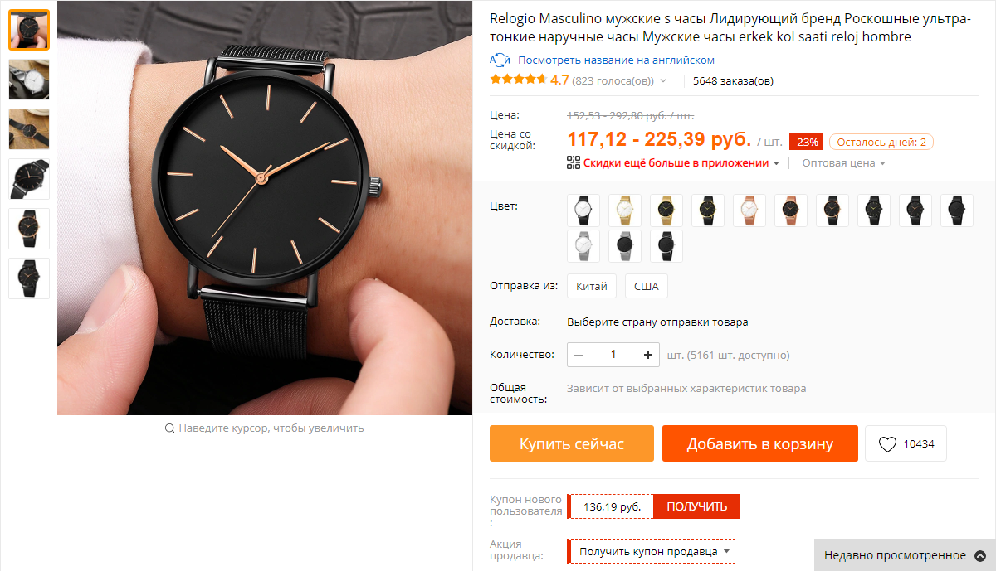Click ПОЛУЧИТЬ new user coupon button

[x=696, y=506]
